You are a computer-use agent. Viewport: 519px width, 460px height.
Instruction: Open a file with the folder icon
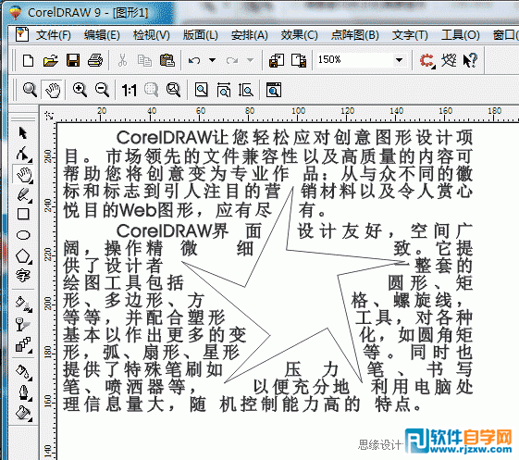[50, 60]
